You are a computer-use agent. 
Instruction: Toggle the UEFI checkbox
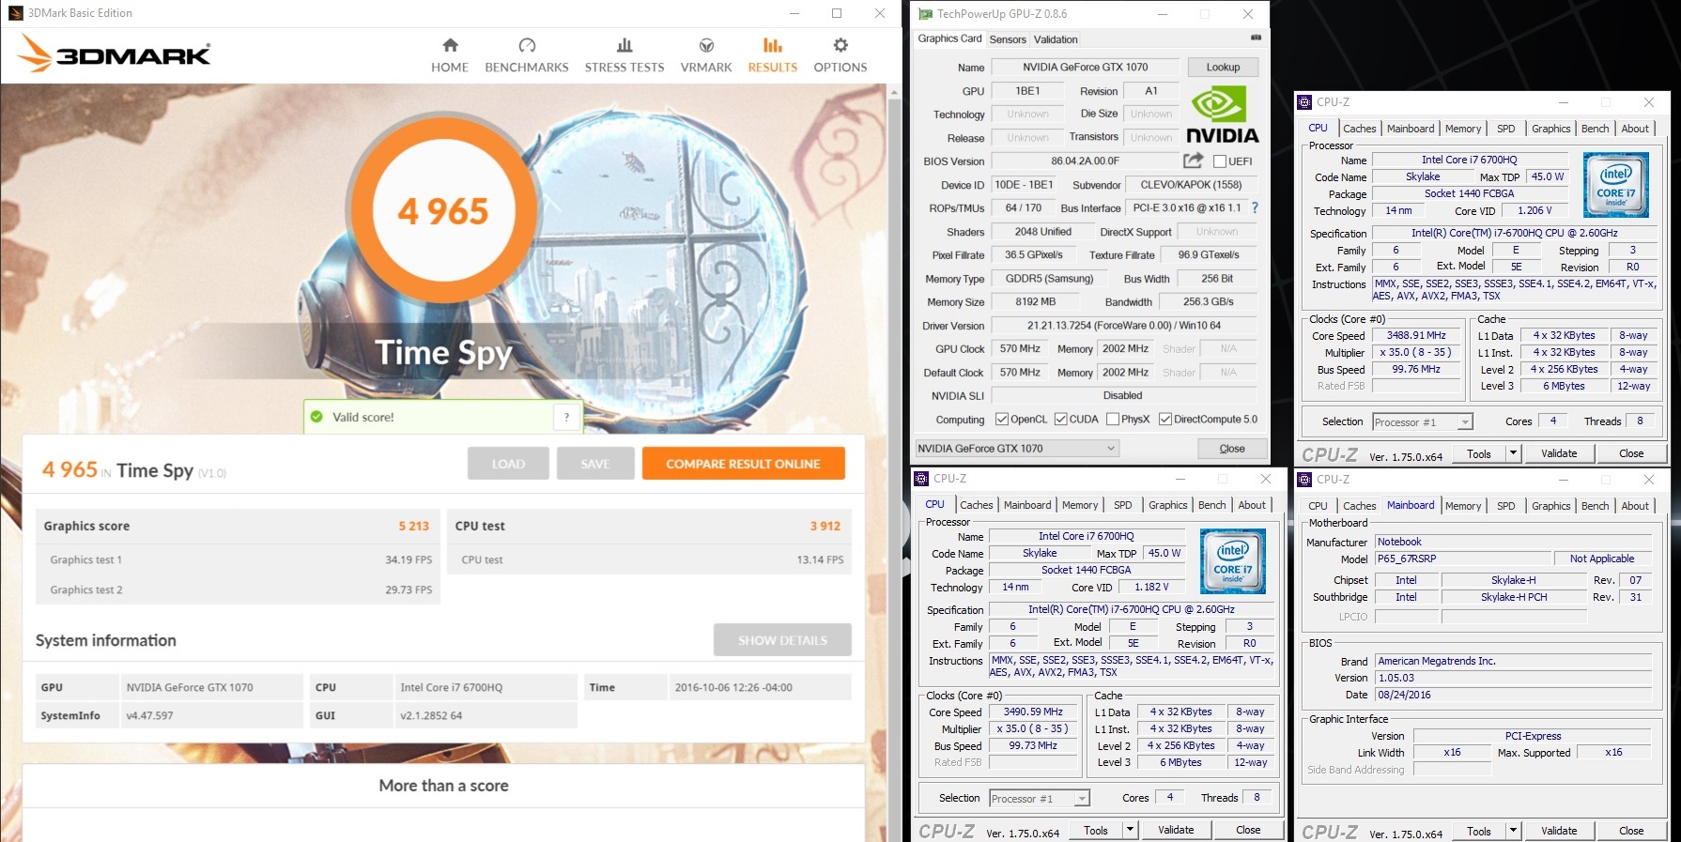1220,161
